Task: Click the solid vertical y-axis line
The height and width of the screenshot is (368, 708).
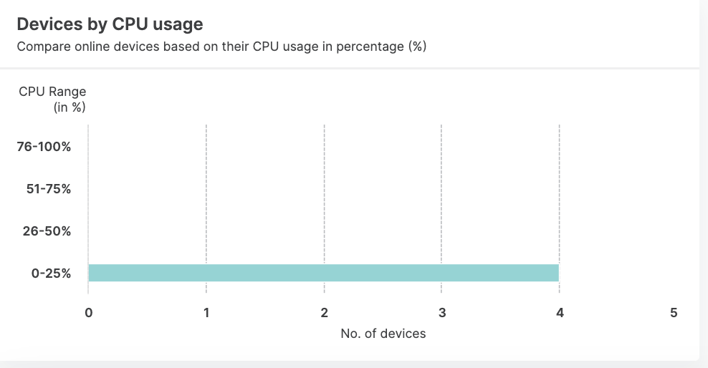Action: click(x=88, y=193)
